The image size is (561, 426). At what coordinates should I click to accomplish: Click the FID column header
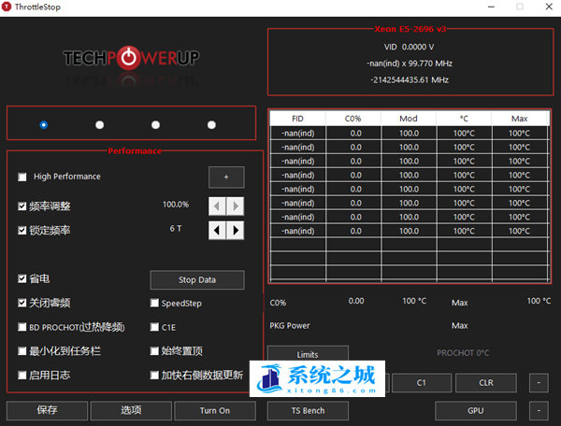point(297,119)
